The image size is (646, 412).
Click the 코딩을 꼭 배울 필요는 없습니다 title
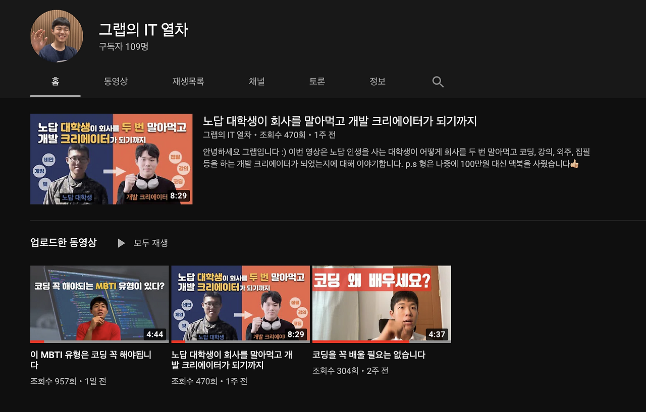(x=369, y=355)
